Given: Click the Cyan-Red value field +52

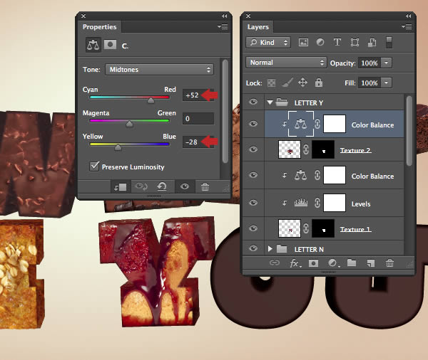Looking at the screenshot, I should pos(198,95).
